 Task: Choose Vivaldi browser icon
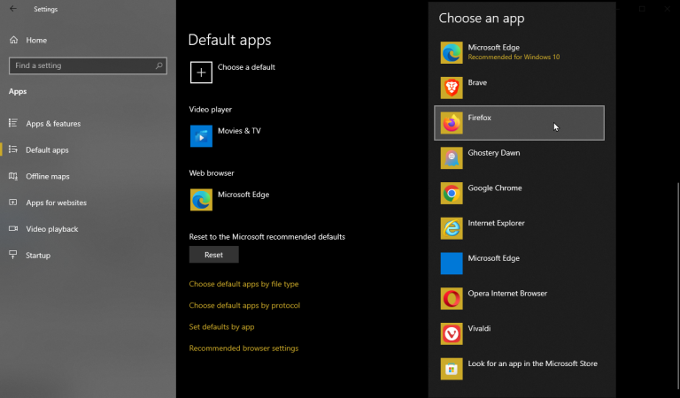pyautogui.click(x=452, y=333)
